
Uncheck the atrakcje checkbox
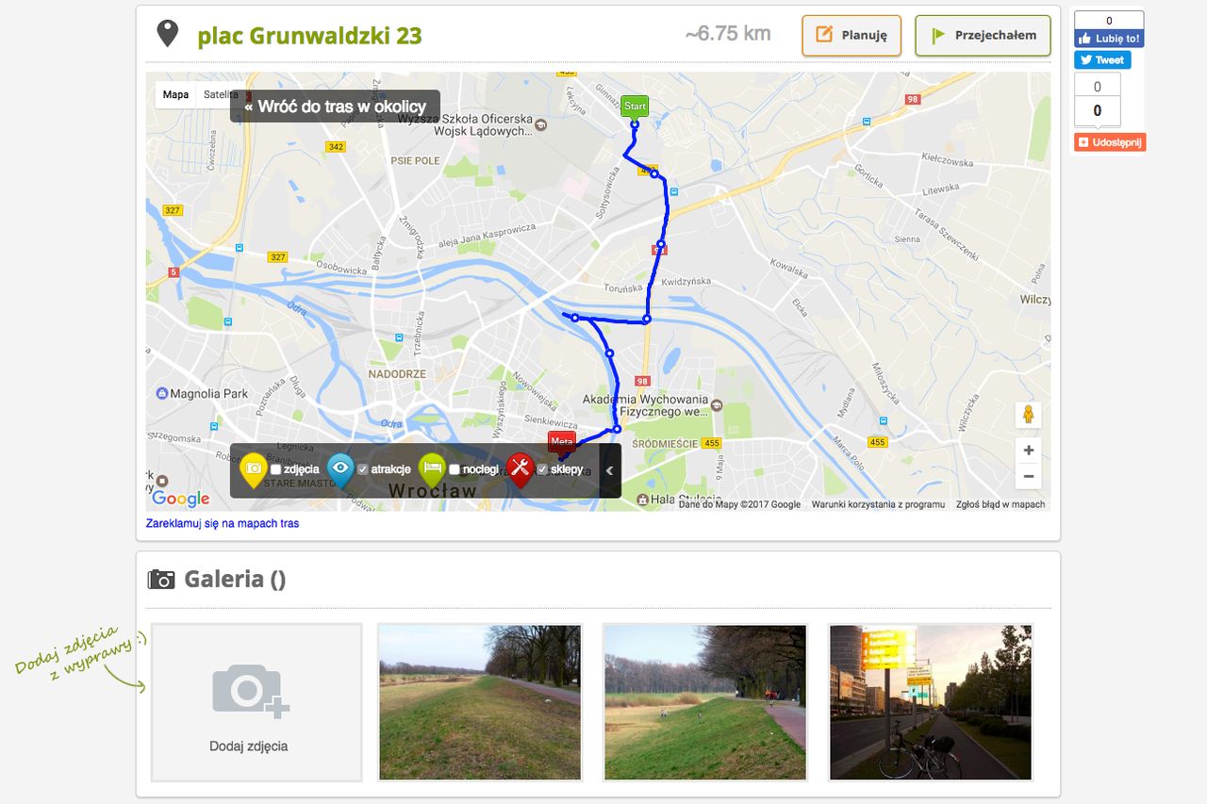363,469
